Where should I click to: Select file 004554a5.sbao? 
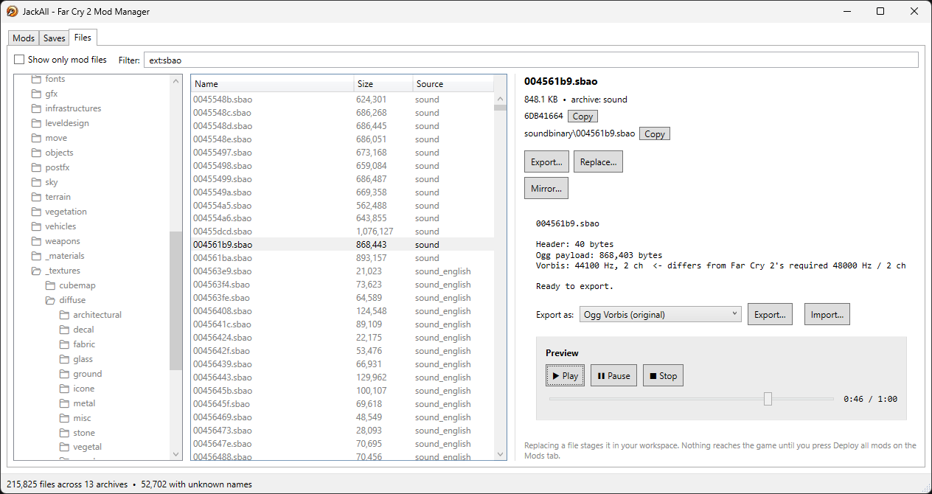point(342,206)
